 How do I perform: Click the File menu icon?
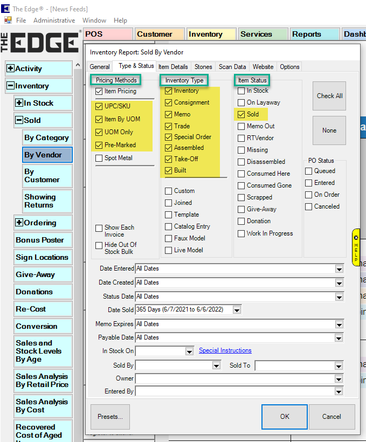8,20
